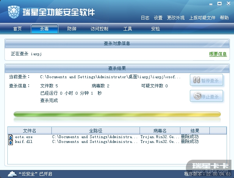The height and width of the screenshot is (178, 234).
Task: Open the 工具 tab
Action: [x=127, y=29]
